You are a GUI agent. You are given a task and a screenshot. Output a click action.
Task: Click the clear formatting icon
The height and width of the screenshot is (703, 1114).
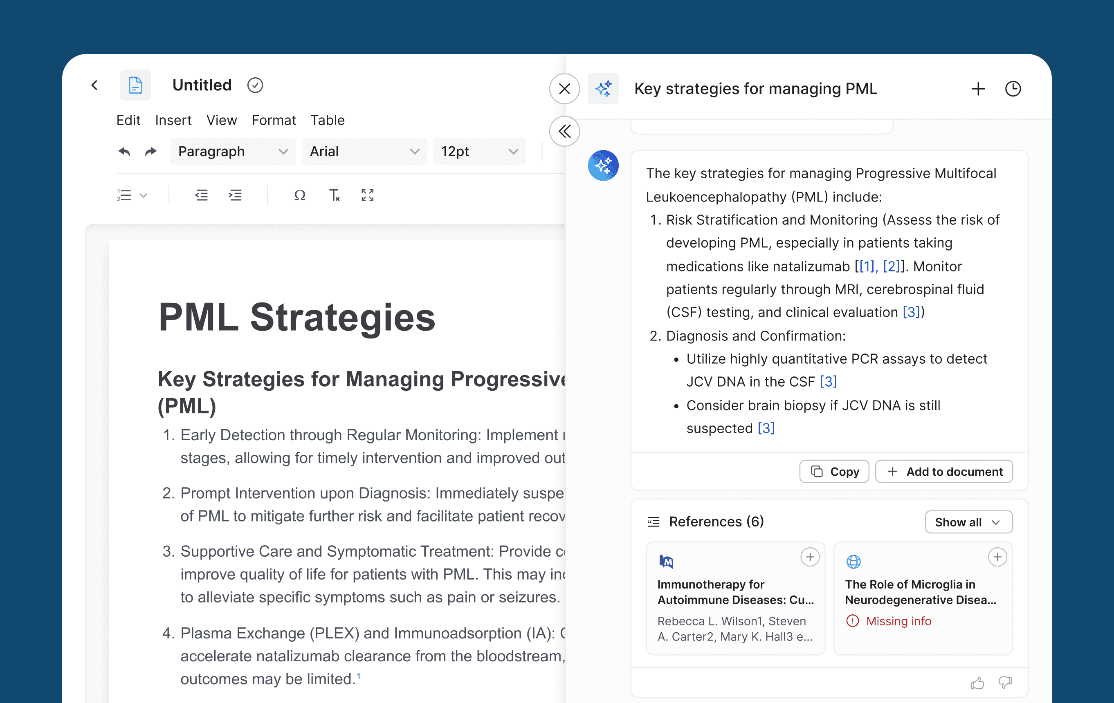coord(334,196)
